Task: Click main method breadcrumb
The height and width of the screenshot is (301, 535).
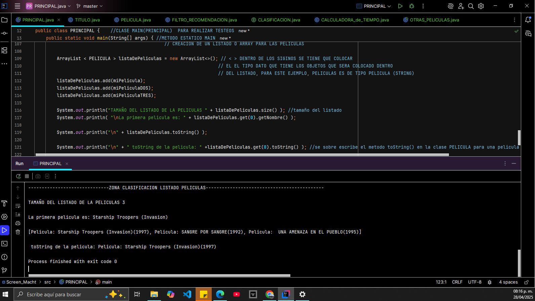Action: (x=104, y=282)
